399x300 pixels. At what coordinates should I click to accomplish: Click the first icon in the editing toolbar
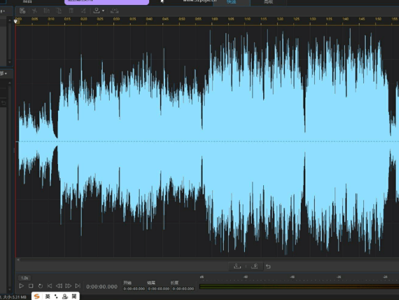click(23, 11)
